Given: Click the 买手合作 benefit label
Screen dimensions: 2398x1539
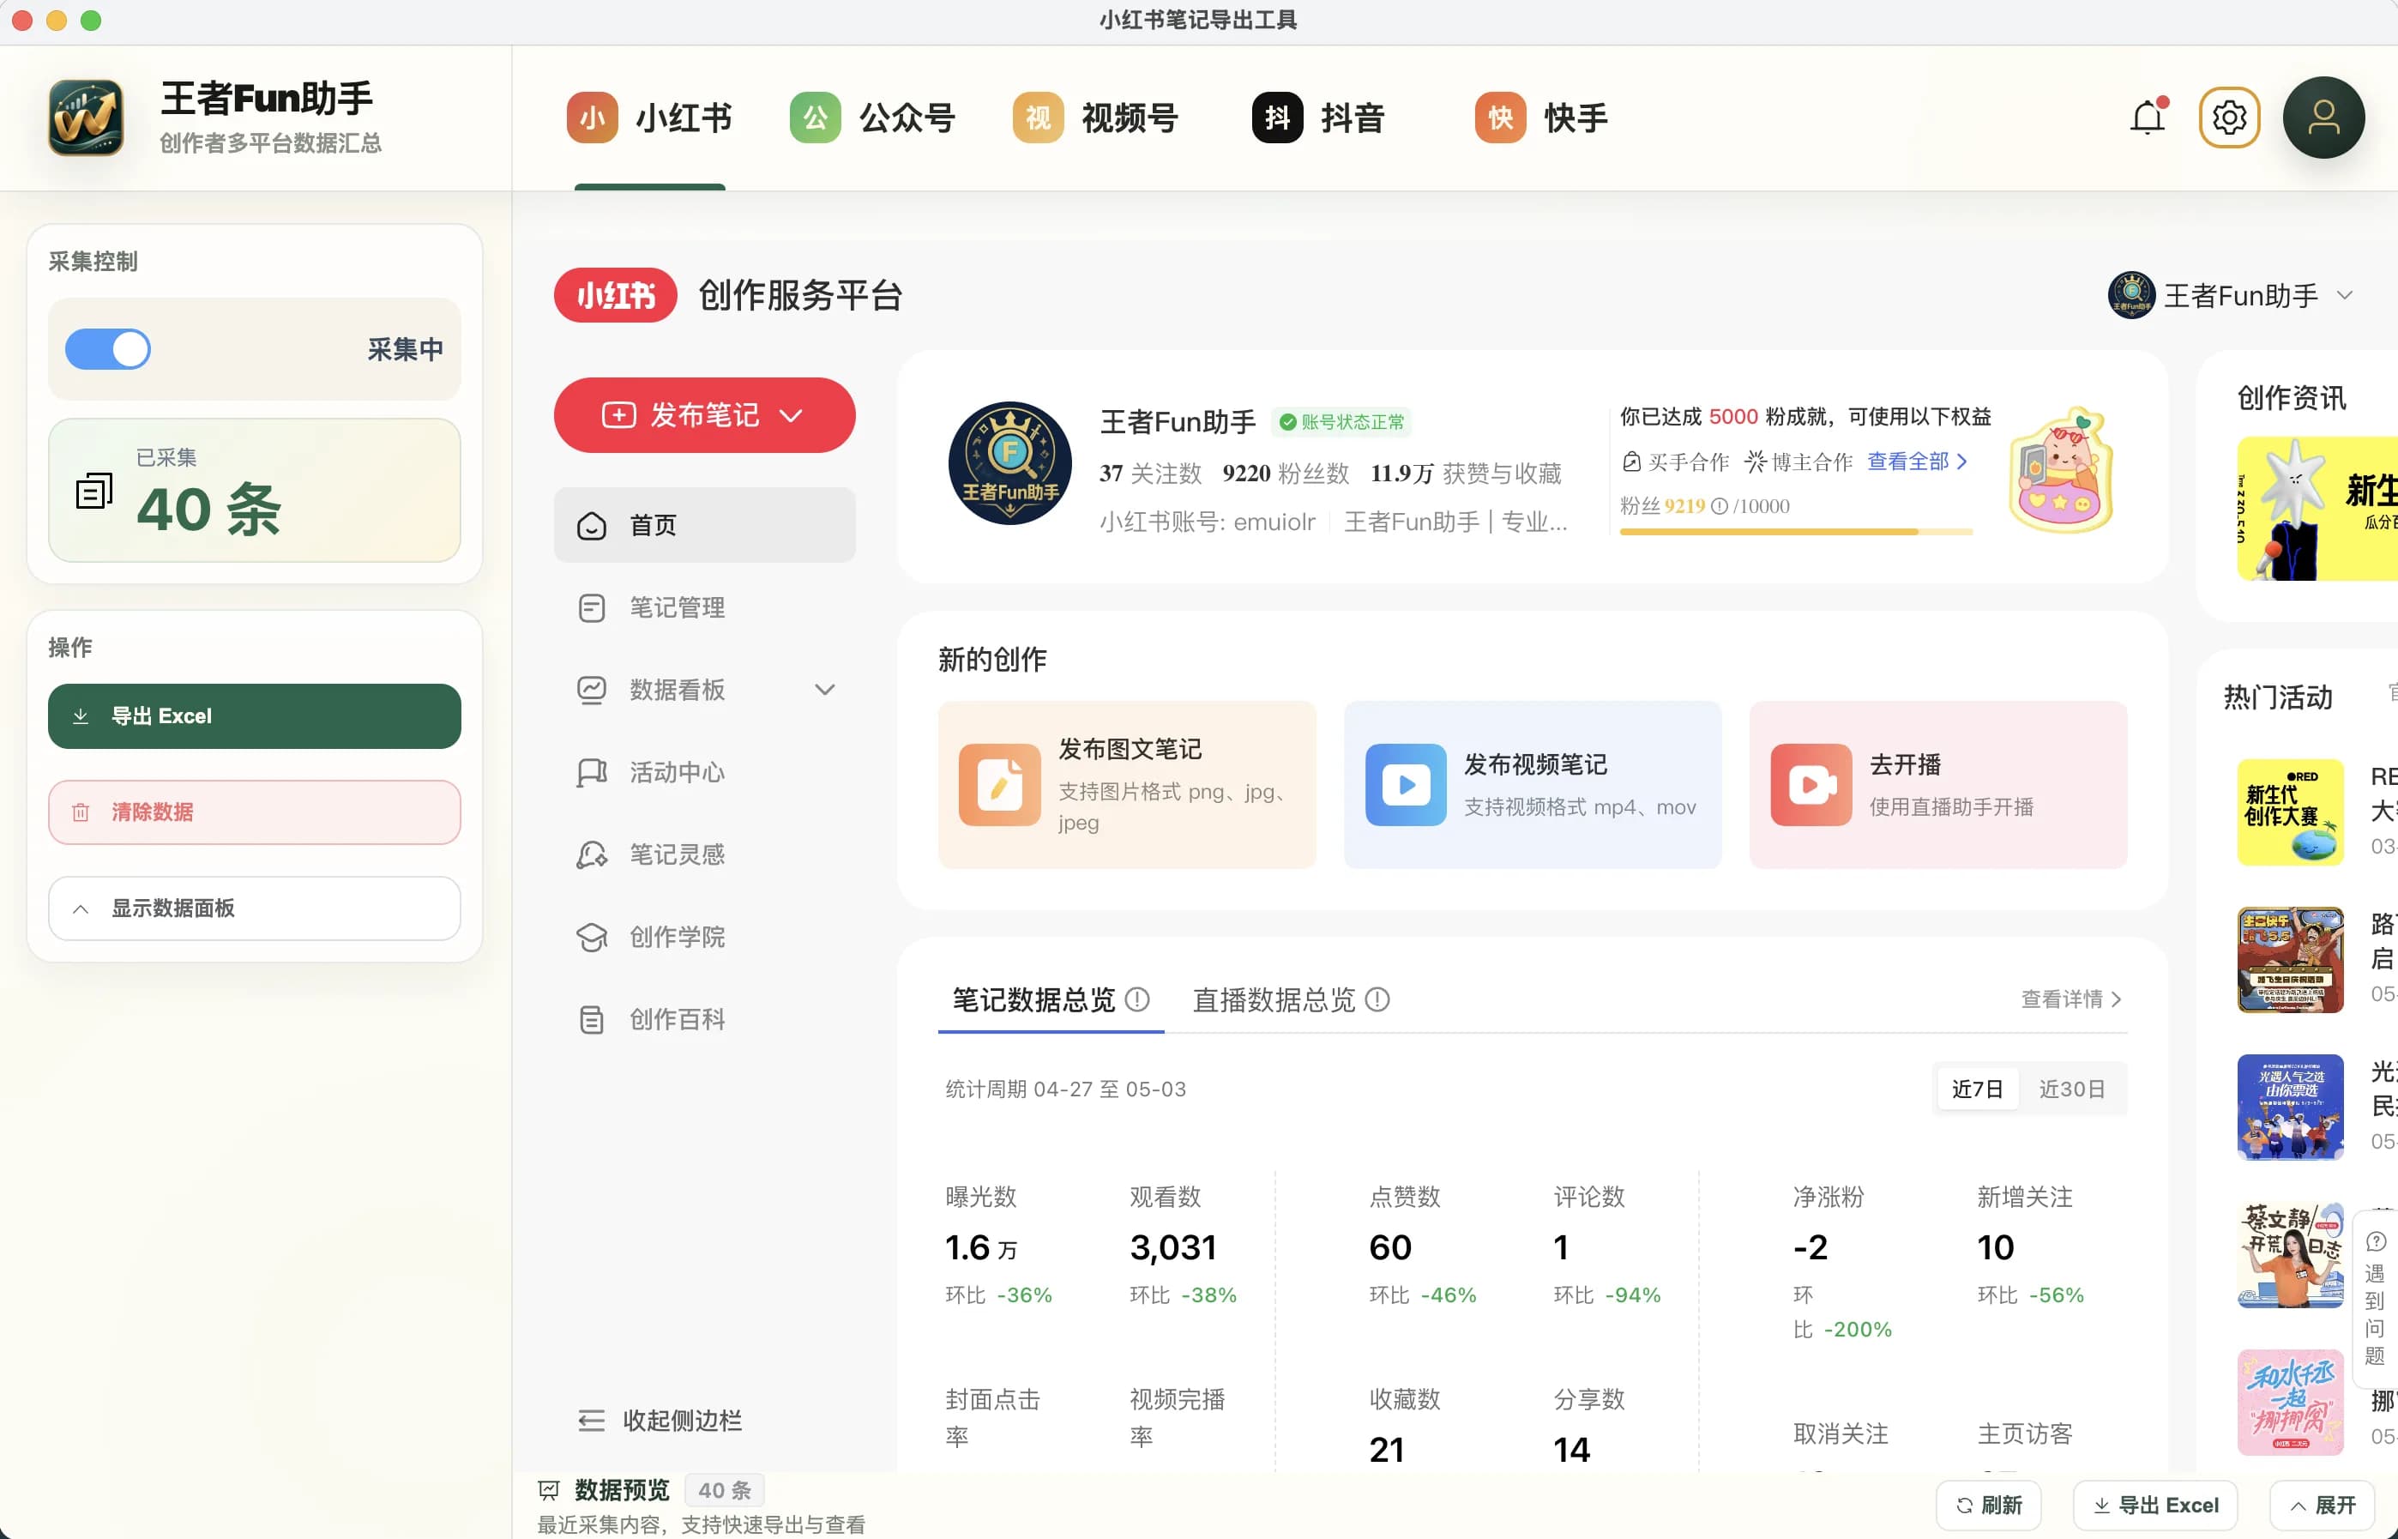Looking at the screenshot, I should point(1676,462).
